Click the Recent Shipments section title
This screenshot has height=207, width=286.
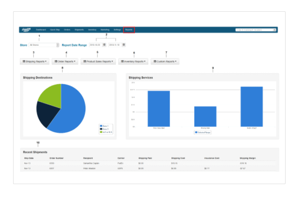pyautogui.click(x=35, y=152)
